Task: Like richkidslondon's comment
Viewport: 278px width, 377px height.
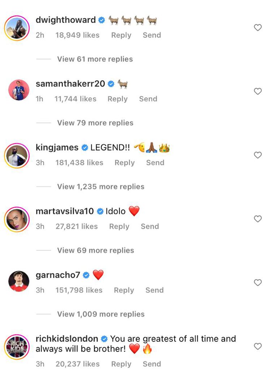Action: (257, 346)
